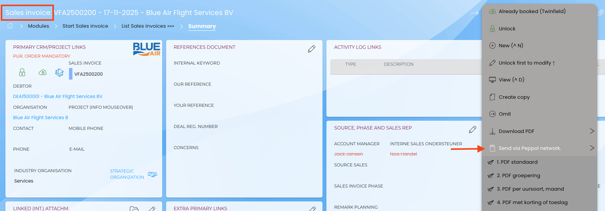Image resolution: width=605 pixels, height=211 pixels.
Task: Go to the home icon in breadcrumb
Action: [10, 26]
